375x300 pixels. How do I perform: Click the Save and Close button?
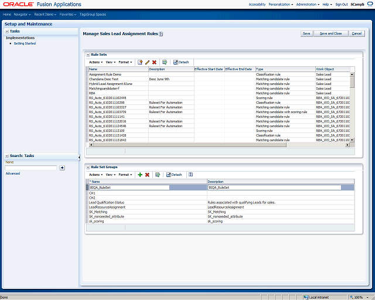pos(330,33)
